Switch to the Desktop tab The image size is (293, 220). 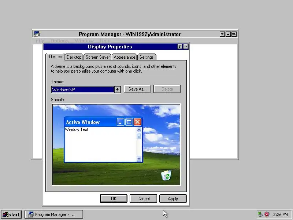(x=74, y=57)
